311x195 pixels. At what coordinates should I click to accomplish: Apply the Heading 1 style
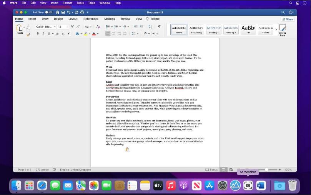point(214,29)
